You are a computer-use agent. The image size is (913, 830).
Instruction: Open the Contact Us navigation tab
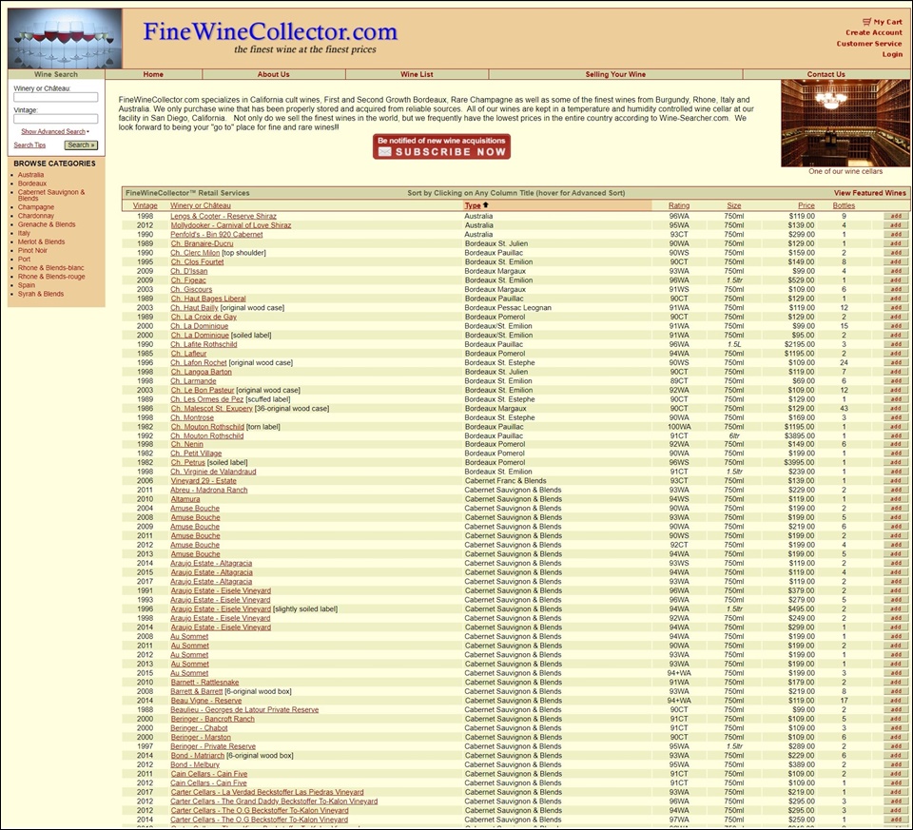point(826,74)
